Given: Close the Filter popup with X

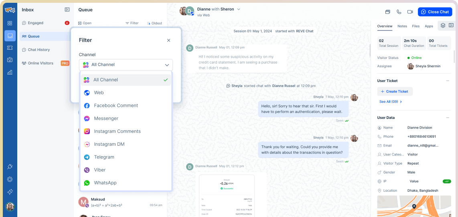Looking at the screenshot, I should pyautogui.click(x=168, y=40).
